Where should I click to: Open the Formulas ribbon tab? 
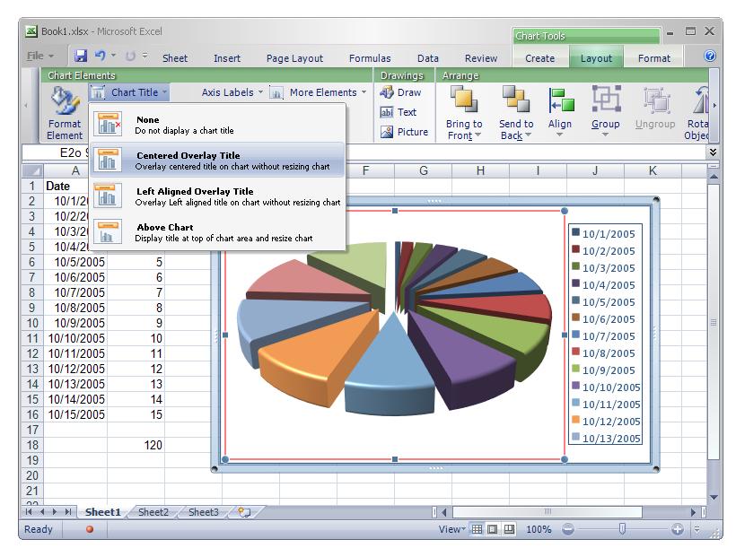point(370,58)
